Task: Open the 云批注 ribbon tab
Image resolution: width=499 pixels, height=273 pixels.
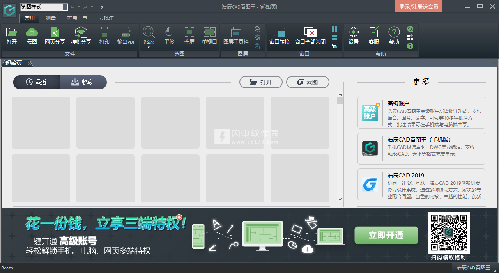Action: (x=106, y=18)
